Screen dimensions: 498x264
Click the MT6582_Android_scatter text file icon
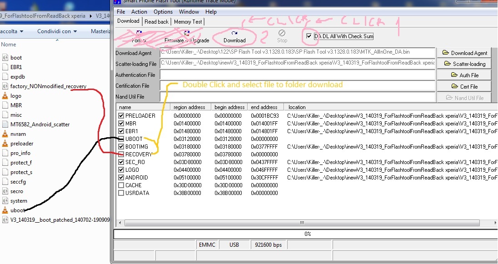[5, 124]
